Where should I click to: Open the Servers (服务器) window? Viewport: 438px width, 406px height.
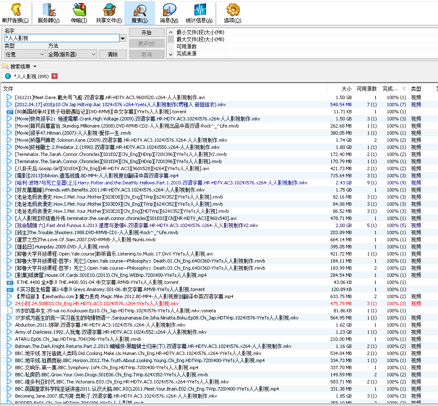click(x=48, y=13)
